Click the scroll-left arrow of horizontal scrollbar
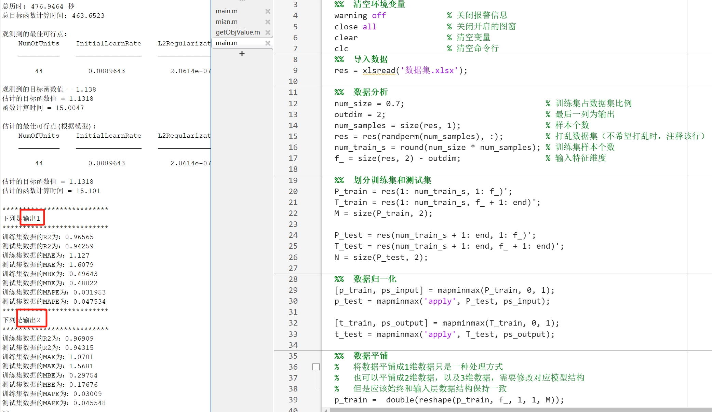The width and height of the screenshot is (712, 412). 326,410
